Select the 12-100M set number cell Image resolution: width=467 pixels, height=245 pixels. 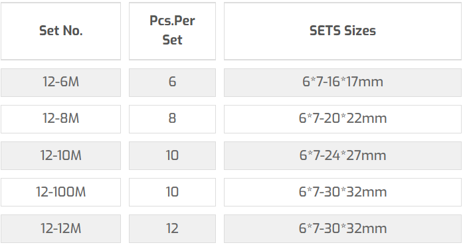click(x=60, y=192)
